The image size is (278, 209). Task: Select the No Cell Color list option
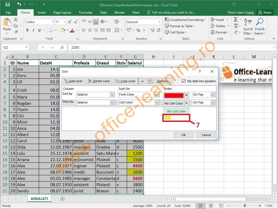point(176,111)
